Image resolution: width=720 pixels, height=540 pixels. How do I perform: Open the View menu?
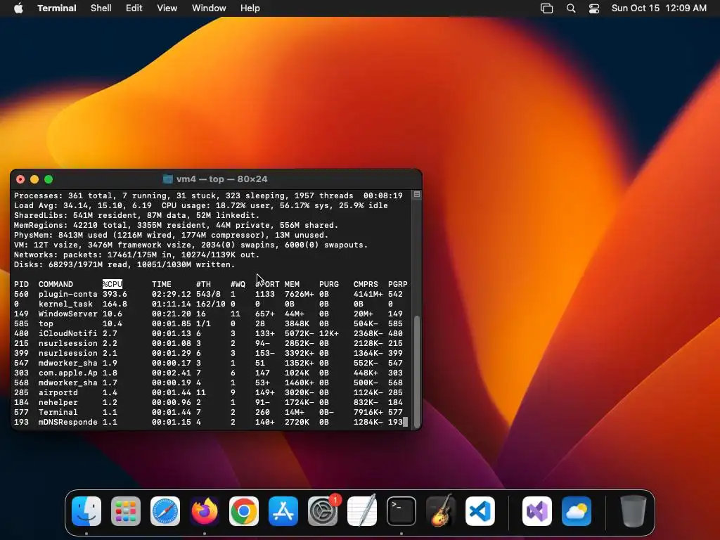[x=167, y=8]
